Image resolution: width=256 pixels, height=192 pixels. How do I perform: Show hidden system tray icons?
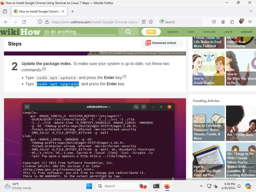pos(201,186)
